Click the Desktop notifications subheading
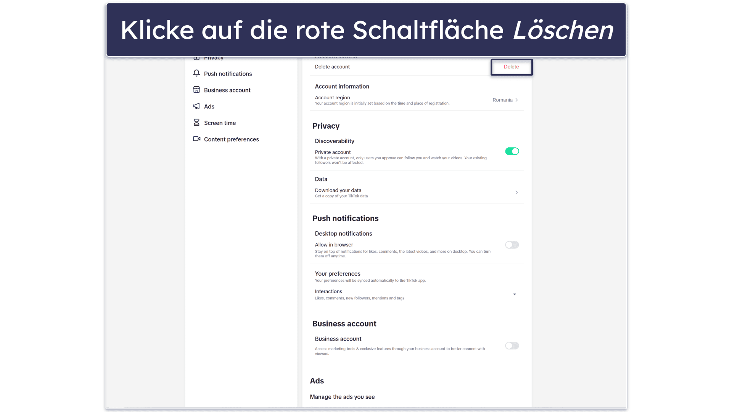The image size is (732, 412). [x=343, y=234]
